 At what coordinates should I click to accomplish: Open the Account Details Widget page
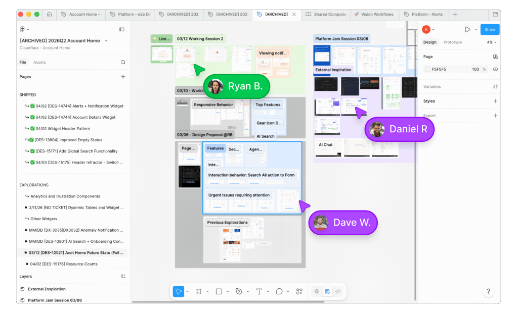click(74, 117)
